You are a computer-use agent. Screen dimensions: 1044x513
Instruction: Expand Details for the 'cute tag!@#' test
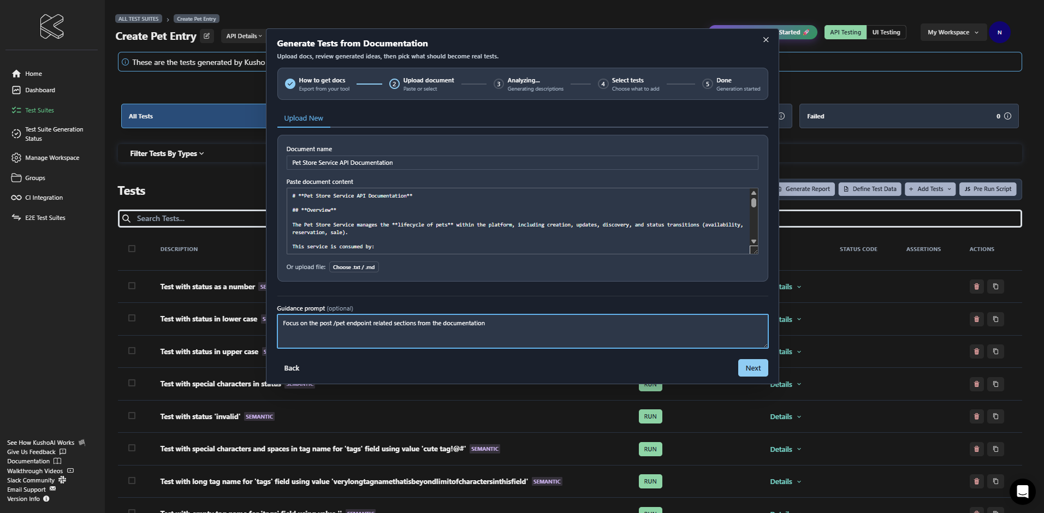786,449
